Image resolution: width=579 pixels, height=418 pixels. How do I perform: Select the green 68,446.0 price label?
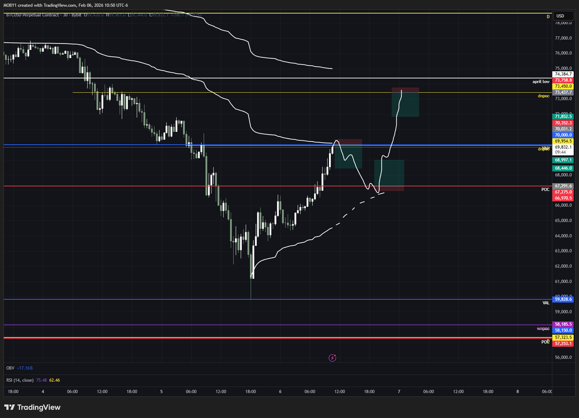coord(564,168)
